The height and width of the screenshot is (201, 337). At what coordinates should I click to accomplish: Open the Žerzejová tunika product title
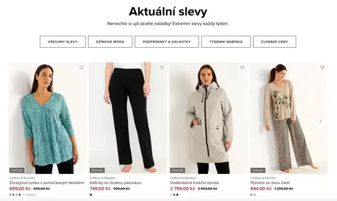click(x=46, y=182)
